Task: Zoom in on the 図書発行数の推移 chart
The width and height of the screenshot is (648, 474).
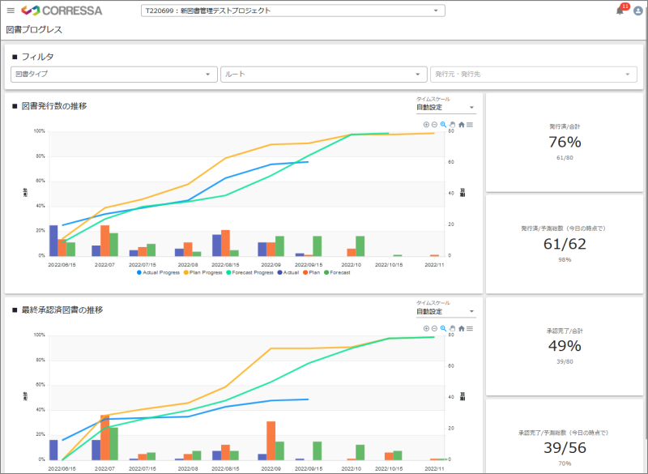Action: [426, 125]
